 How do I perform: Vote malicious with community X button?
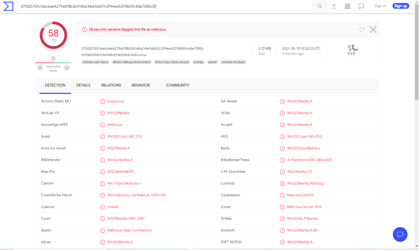40,68
